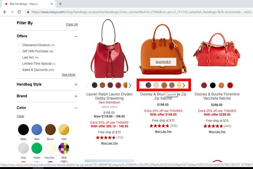Viewport: 253px width, 169px height.
Task: Pick taupe swatch under Zip Zip Satchel
Action: click(x=172, y=85)
